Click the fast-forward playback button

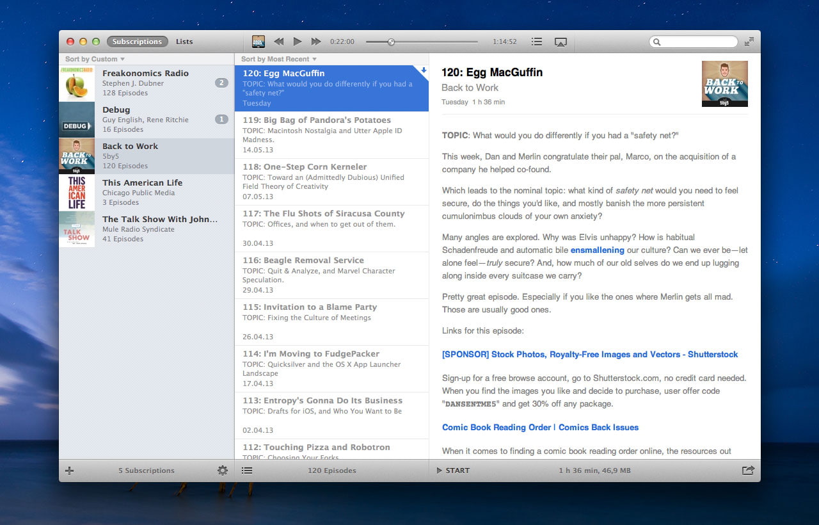(316, 42)
